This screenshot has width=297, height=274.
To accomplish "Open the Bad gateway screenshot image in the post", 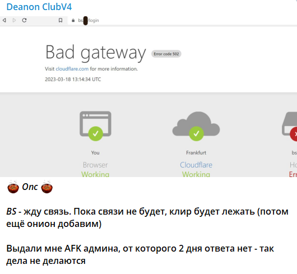I will click(x=148, y=96).
